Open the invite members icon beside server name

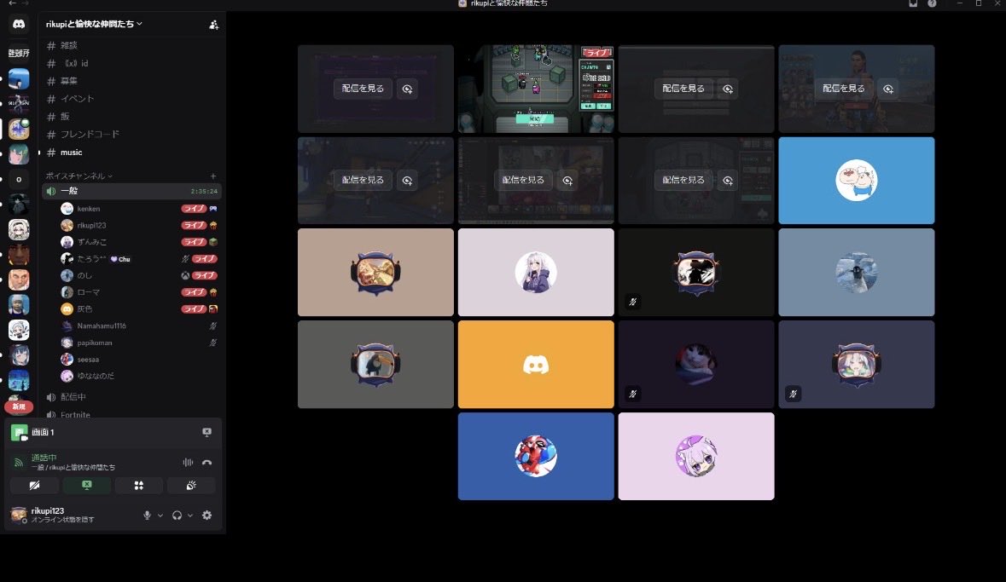tap(213, 25)
